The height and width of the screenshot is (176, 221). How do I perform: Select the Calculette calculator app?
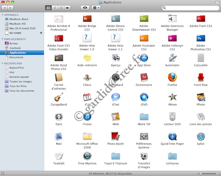tap(201, 58)
